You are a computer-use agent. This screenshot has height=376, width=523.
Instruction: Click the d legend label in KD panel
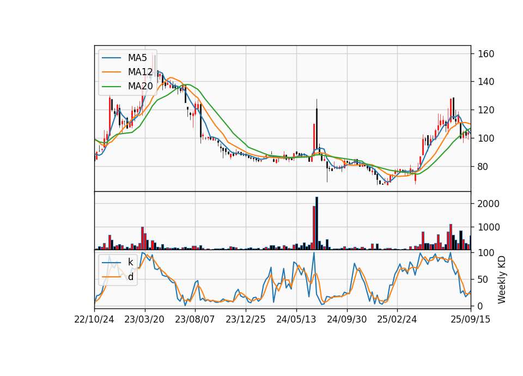pyautogui.click(x=130, y=277)
